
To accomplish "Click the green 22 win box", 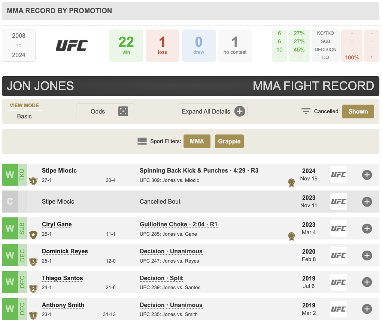I will pos(126,46).
